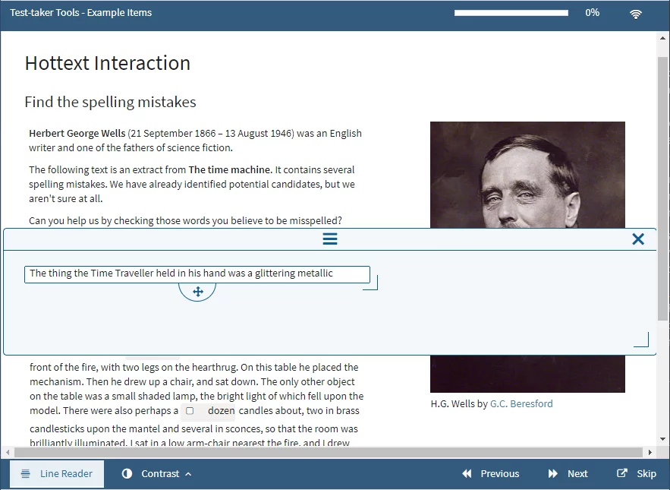
Task: Close the line reader overlay
Action: [x=638, y=239]
